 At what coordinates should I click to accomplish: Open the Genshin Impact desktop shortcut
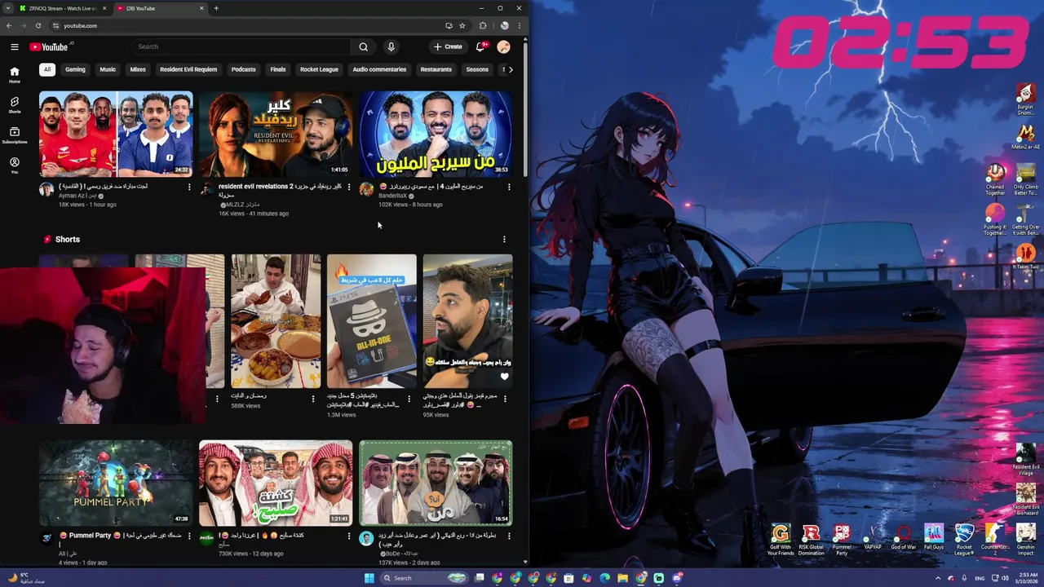[1025, 539]
